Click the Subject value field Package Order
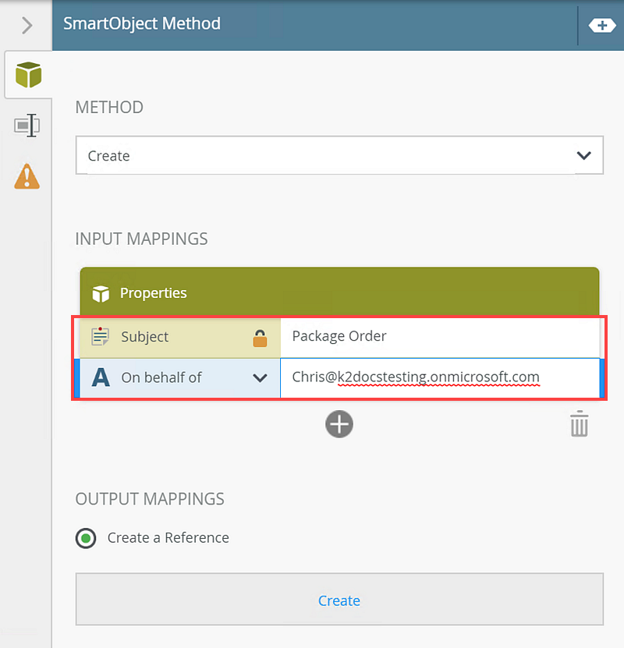 (439, 337)
